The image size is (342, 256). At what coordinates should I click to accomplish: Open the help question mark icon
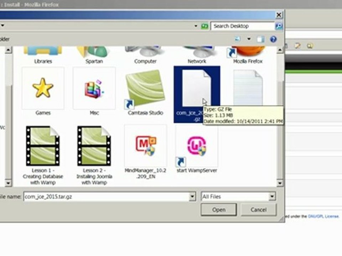click(273, 39)
